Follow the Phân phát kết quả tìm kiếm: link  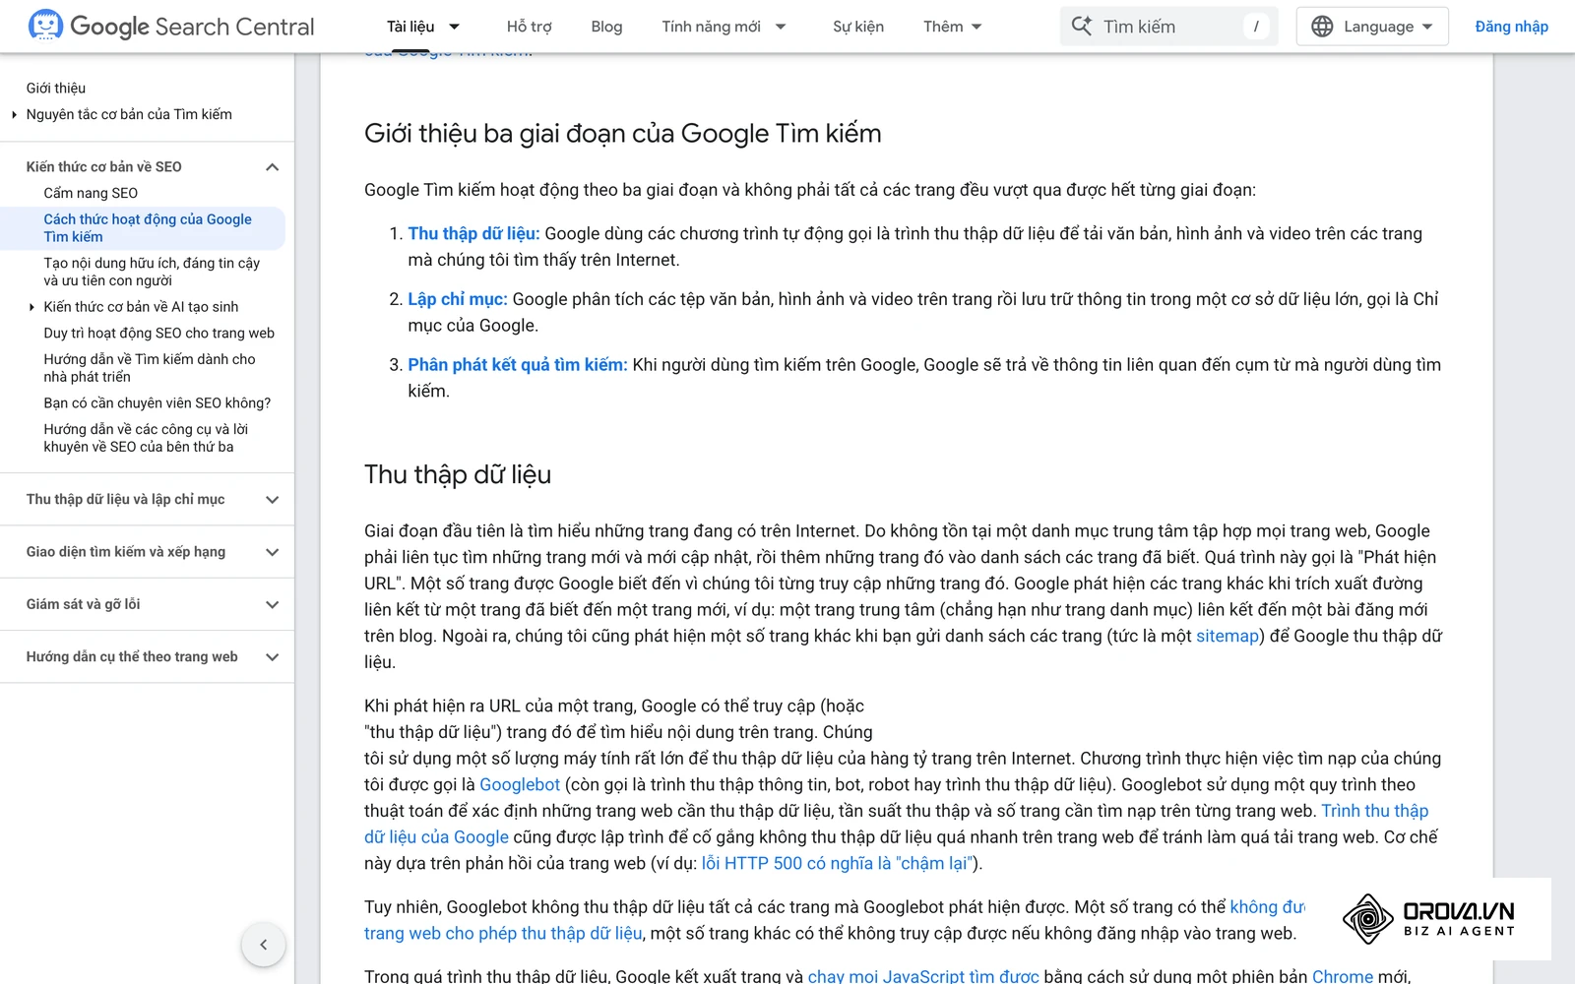coord(518,365)
